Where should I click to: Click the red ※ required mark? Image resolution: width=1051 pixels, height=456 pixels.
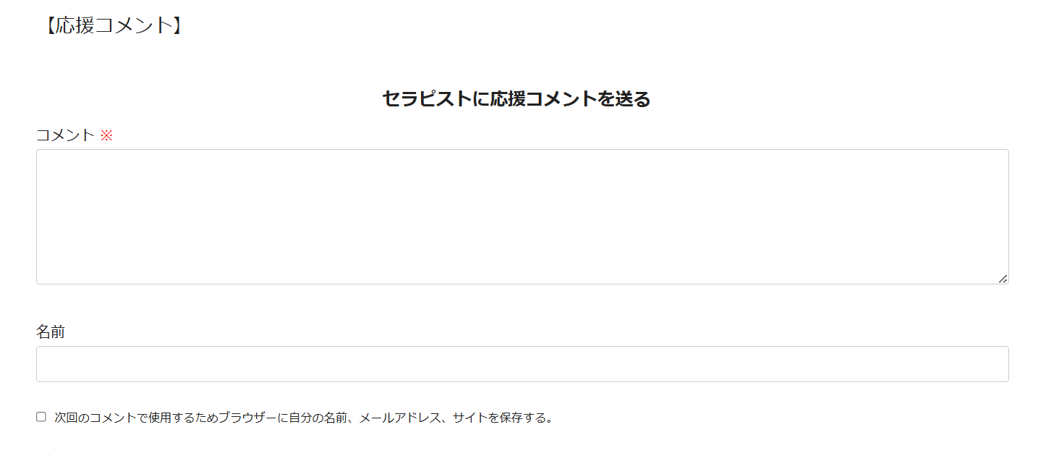point(106,135)
